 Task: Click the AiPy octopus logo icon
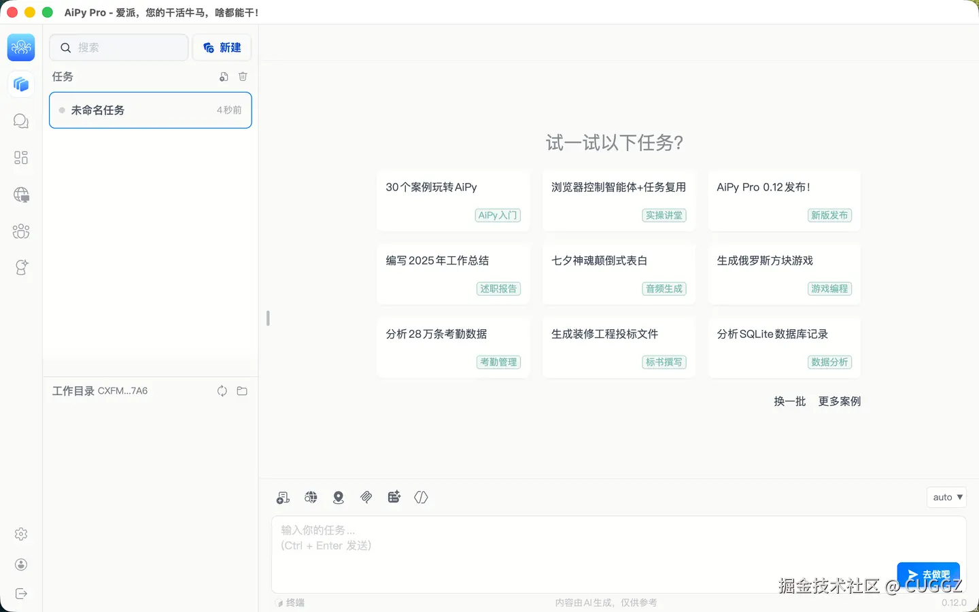tap(21, 48)
